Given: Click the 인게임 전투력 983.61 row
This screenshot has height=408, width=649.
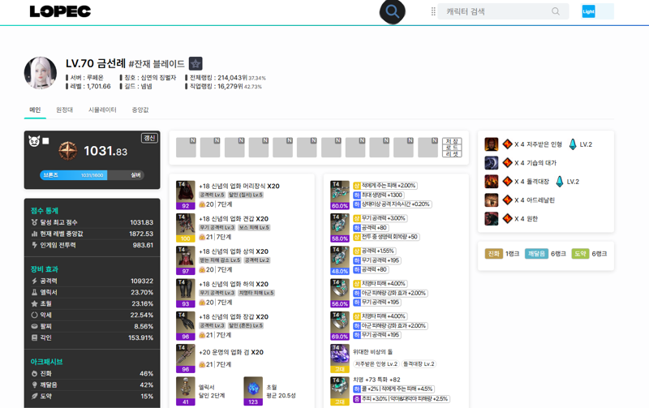Looking at the screenshot, I should click(x=92, y=245).
